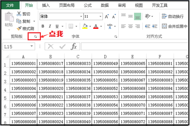Select cell containing 13950080035
Image resolution: width=190 pixels, height=126 pixels.
click(78, 80)
